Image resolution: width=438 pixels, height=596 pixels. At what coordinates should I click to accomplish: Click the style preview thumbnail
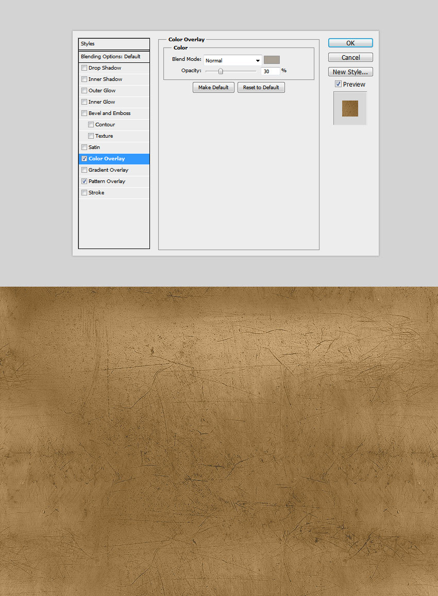[x=350, y=108]
